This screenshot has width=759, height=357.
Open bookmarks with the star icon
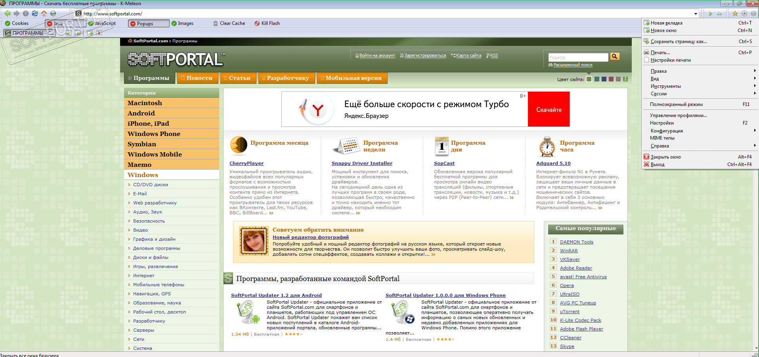[735, 13]
